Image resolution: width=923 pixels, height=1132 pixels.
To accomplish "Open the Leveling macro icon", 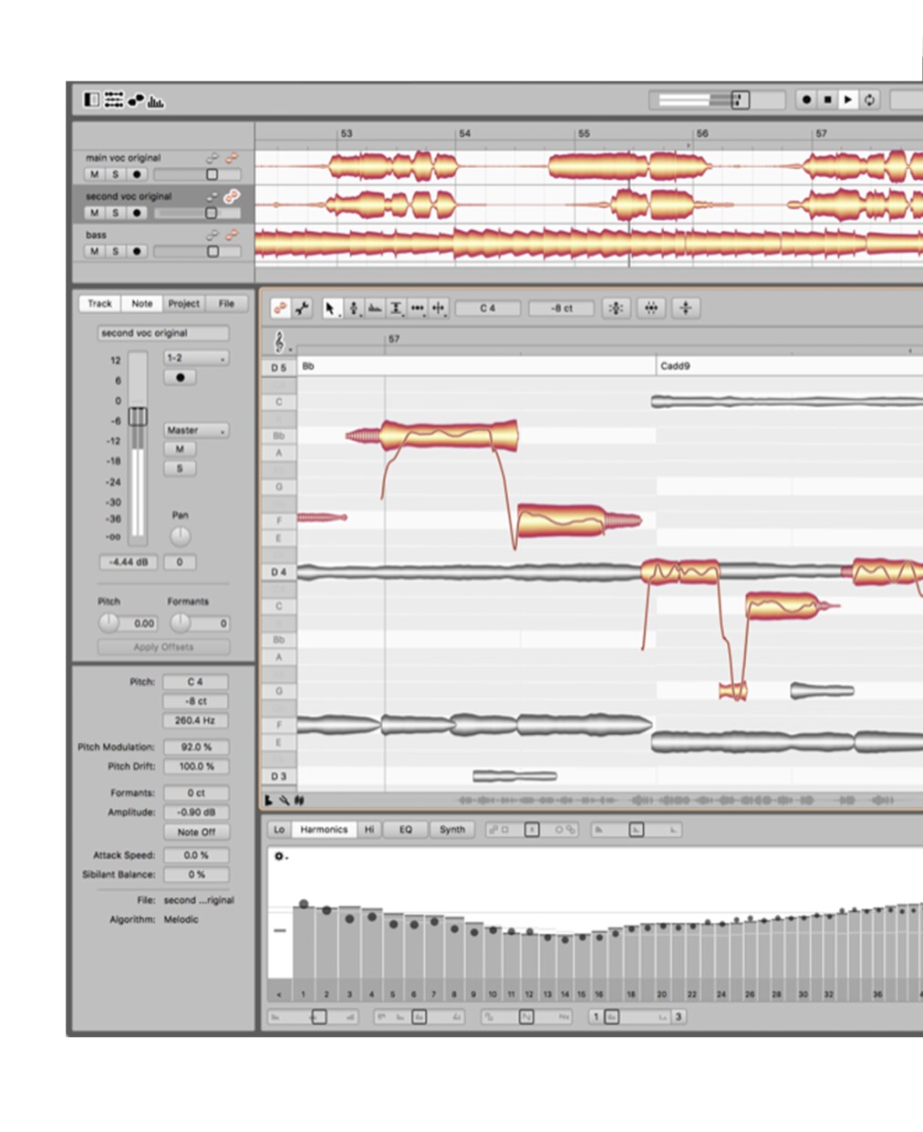I will pyautogui.click(x=685, y=309).
